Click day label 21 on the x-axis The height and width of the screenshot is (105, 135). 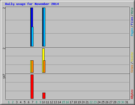[x=87, y=102]
